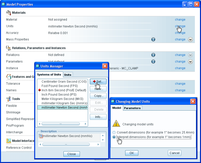Expand the Parameters row chevron

tap(190, 62)
